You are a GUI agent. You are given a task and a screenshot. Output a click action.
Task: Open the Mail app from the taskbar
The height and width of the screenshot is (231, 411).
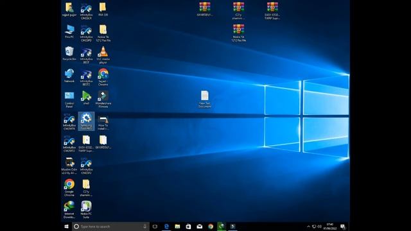(200, 227)
